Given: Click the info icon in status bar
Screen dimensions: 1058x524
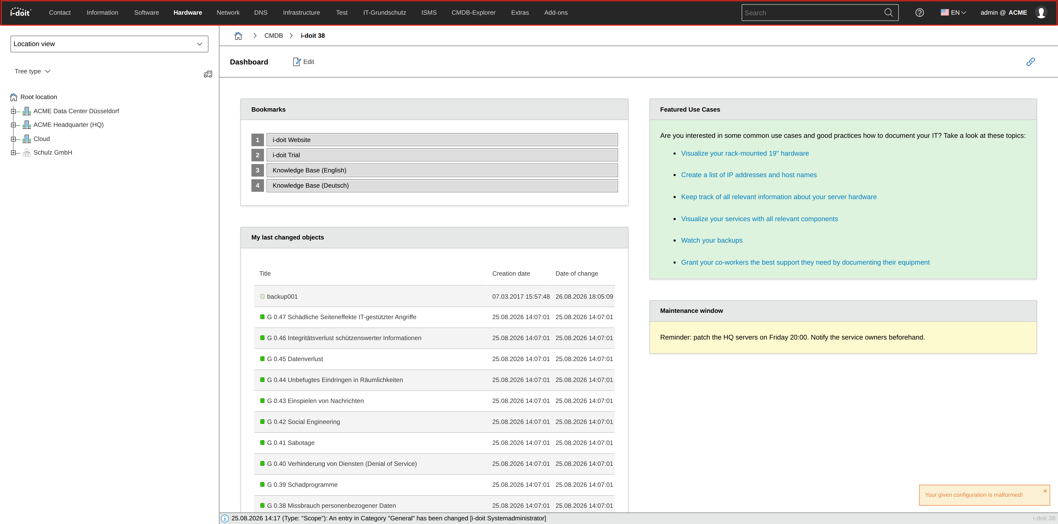Looking at the screenshot, I should point(225,518).
